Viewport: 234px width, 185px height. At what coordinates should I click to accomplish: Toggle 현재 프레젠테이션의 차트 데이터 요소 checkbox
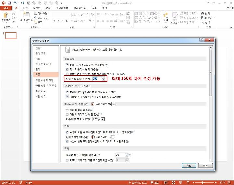coord(67,141)
